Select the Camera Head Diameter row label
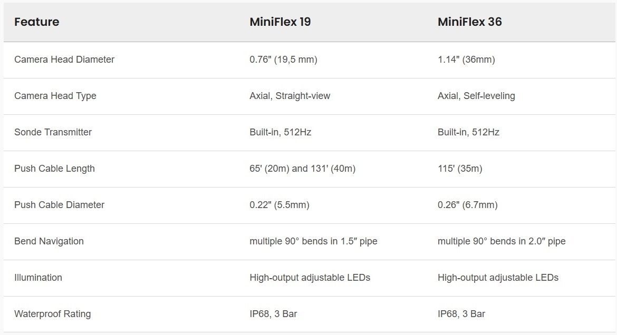617x335 pixels. 64,60
